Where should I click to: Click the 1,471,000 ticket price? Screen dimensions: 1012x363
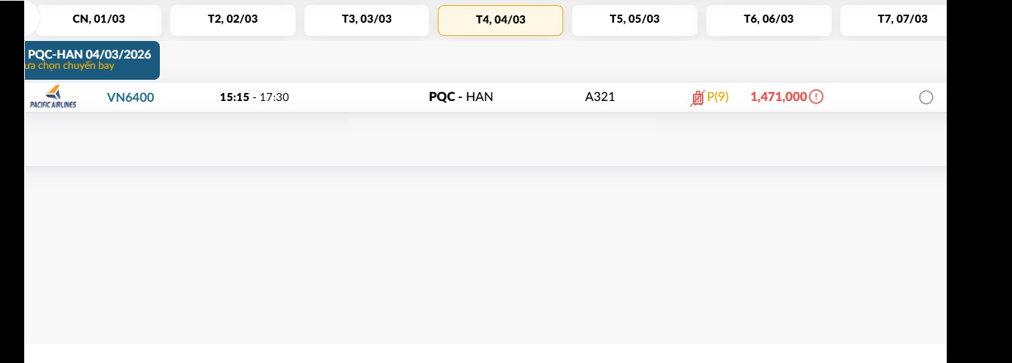(778, 97)
